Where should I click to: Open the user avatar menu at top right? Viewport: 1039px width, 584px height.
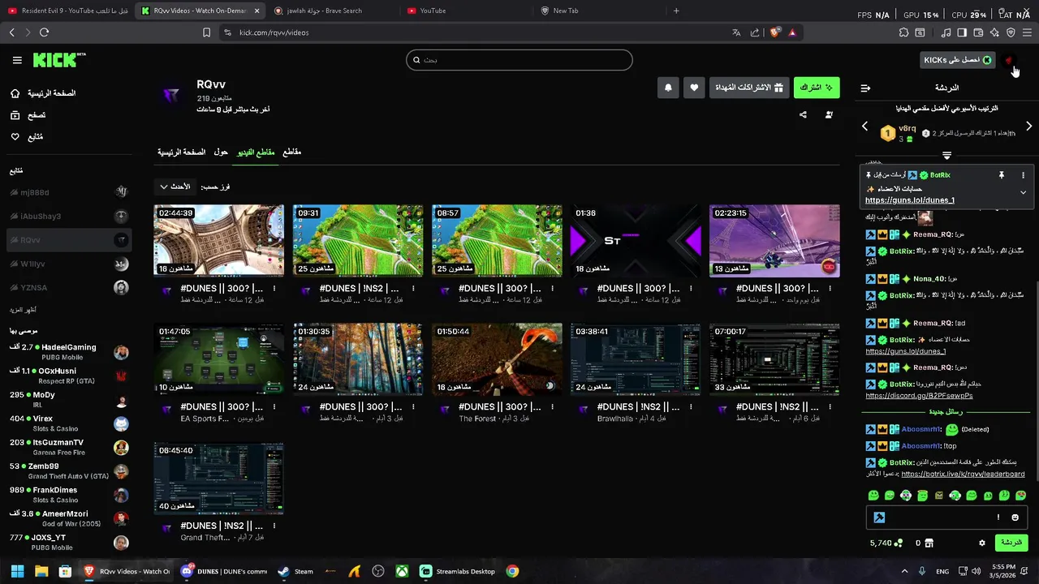click(1009, 60)
